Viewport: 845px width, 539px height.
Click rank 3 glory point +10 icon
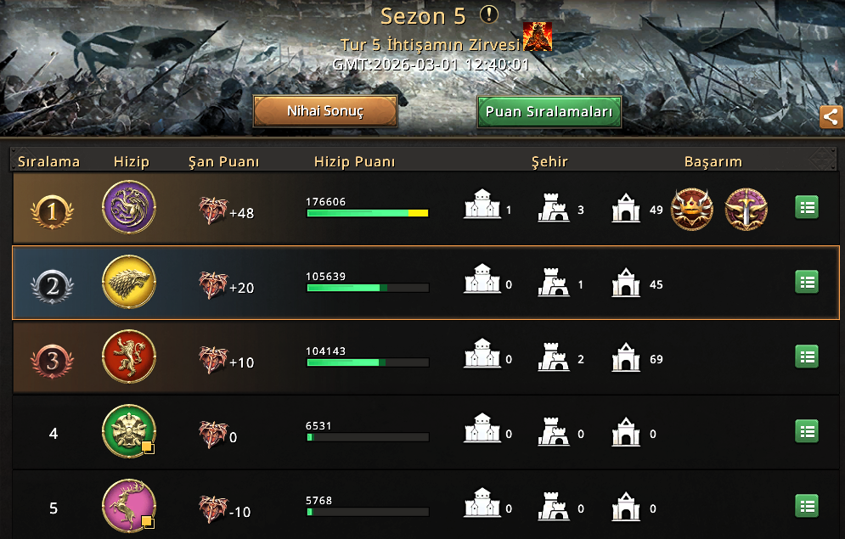(x=213, y=360)
